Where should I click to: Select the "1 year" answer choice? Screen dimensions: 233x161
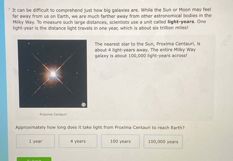click(x=35, y=141)
